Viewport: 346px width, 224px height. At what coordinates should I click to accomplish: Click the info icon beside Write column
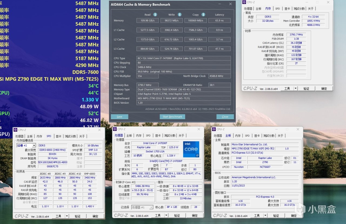pyautogui.click(x=179, y=15)
